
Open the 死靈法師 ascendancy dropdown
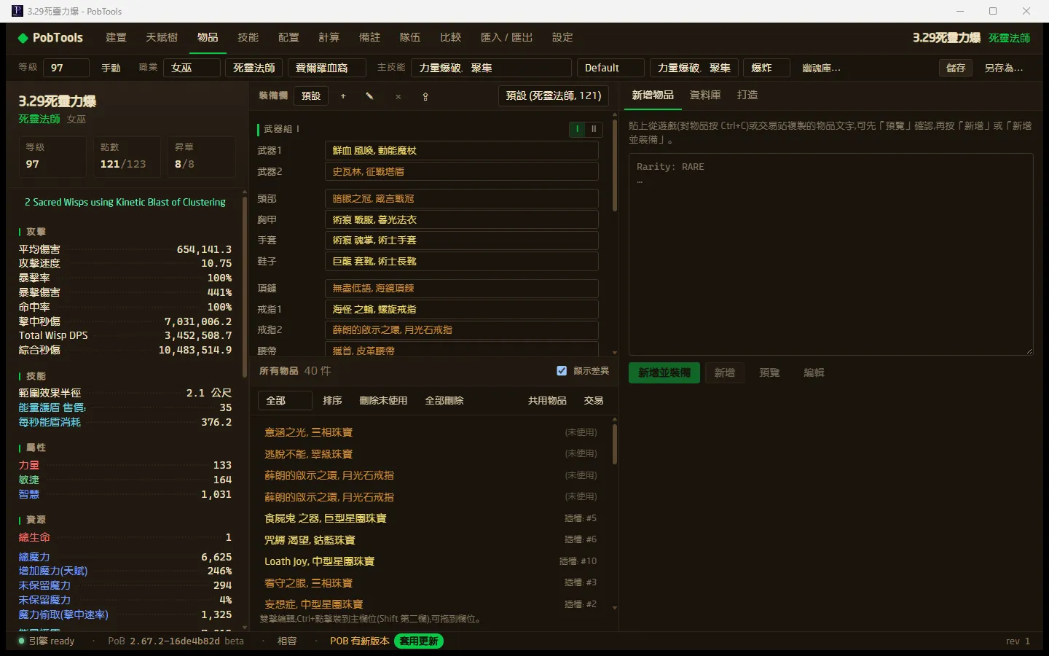(254, 68)
